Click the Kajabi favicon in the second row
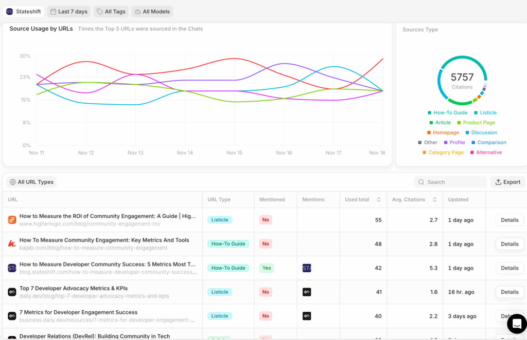 coord(11,243)
